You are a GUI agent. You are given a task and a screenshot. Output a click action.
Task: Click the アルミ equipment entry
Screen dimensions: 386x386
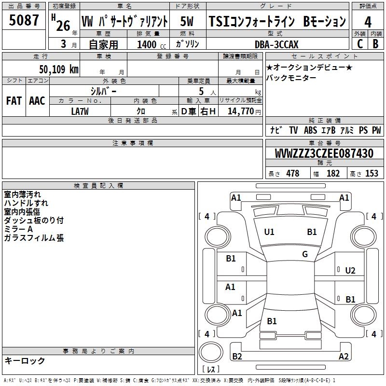click(347, 130)
